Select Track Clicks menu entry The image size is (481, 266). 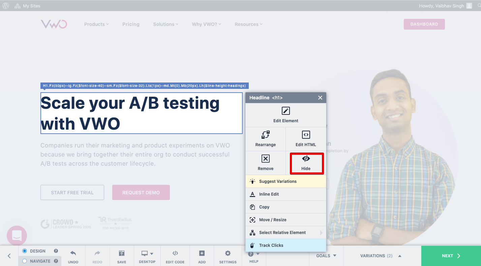pyautogui.click(x=286, y=245)
